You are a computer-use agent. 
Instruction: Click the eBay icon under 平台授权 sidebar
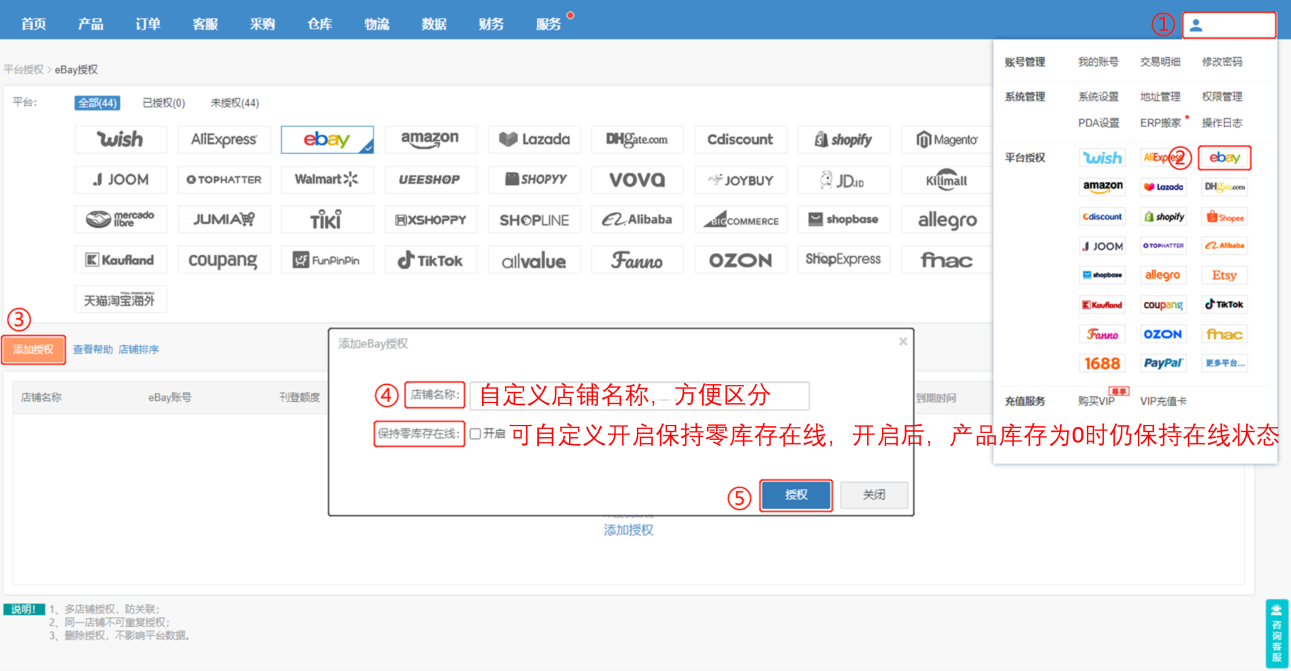pyautogui.click(x=1224, y=158)
